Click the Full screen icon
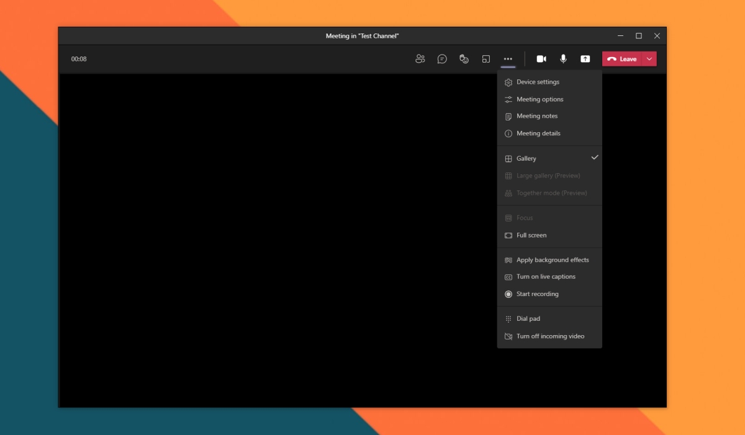This screenshot has height=435, width=745. point(508,235)
